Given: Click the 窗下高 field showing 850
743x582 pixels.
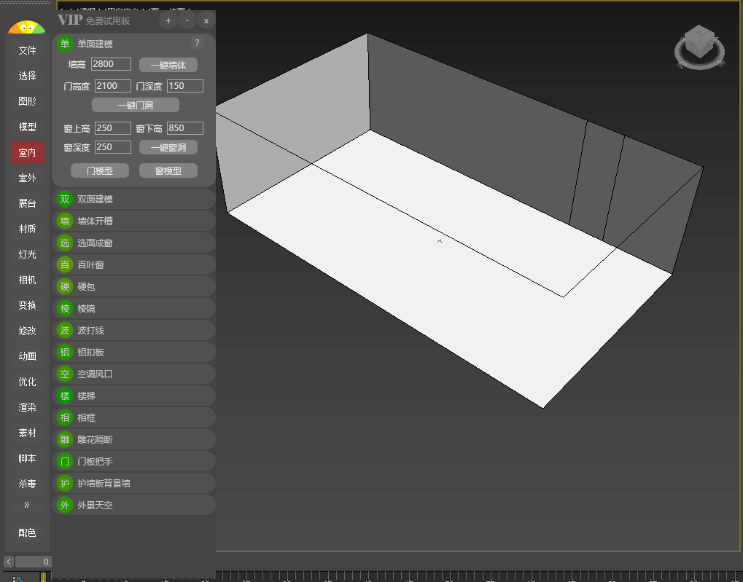Looking at the screenshot, I should click(x=184, y=128).
